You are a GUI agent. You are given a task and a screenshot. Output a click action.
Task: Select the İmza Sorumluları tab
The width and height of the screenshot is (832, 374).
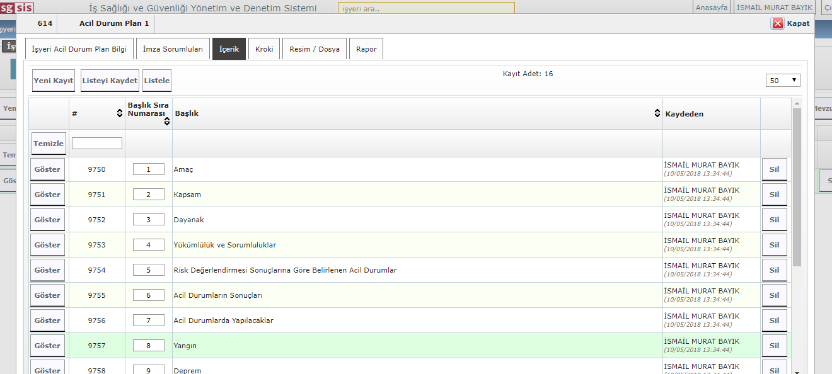(173, 49)
